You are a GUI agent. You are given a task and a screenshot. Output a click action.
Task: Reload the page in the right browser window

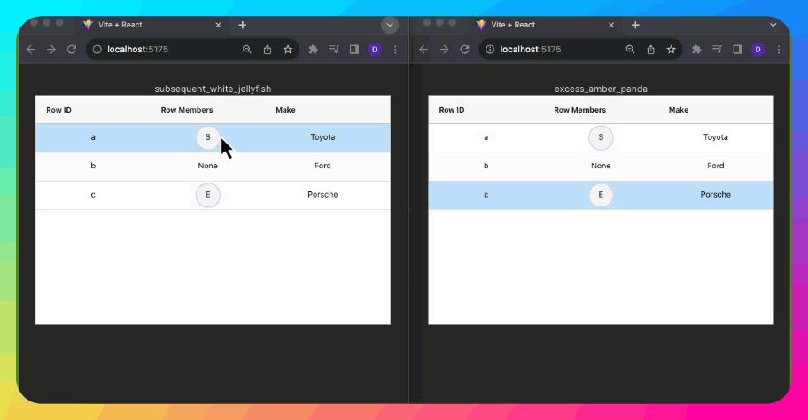[464, 50]
